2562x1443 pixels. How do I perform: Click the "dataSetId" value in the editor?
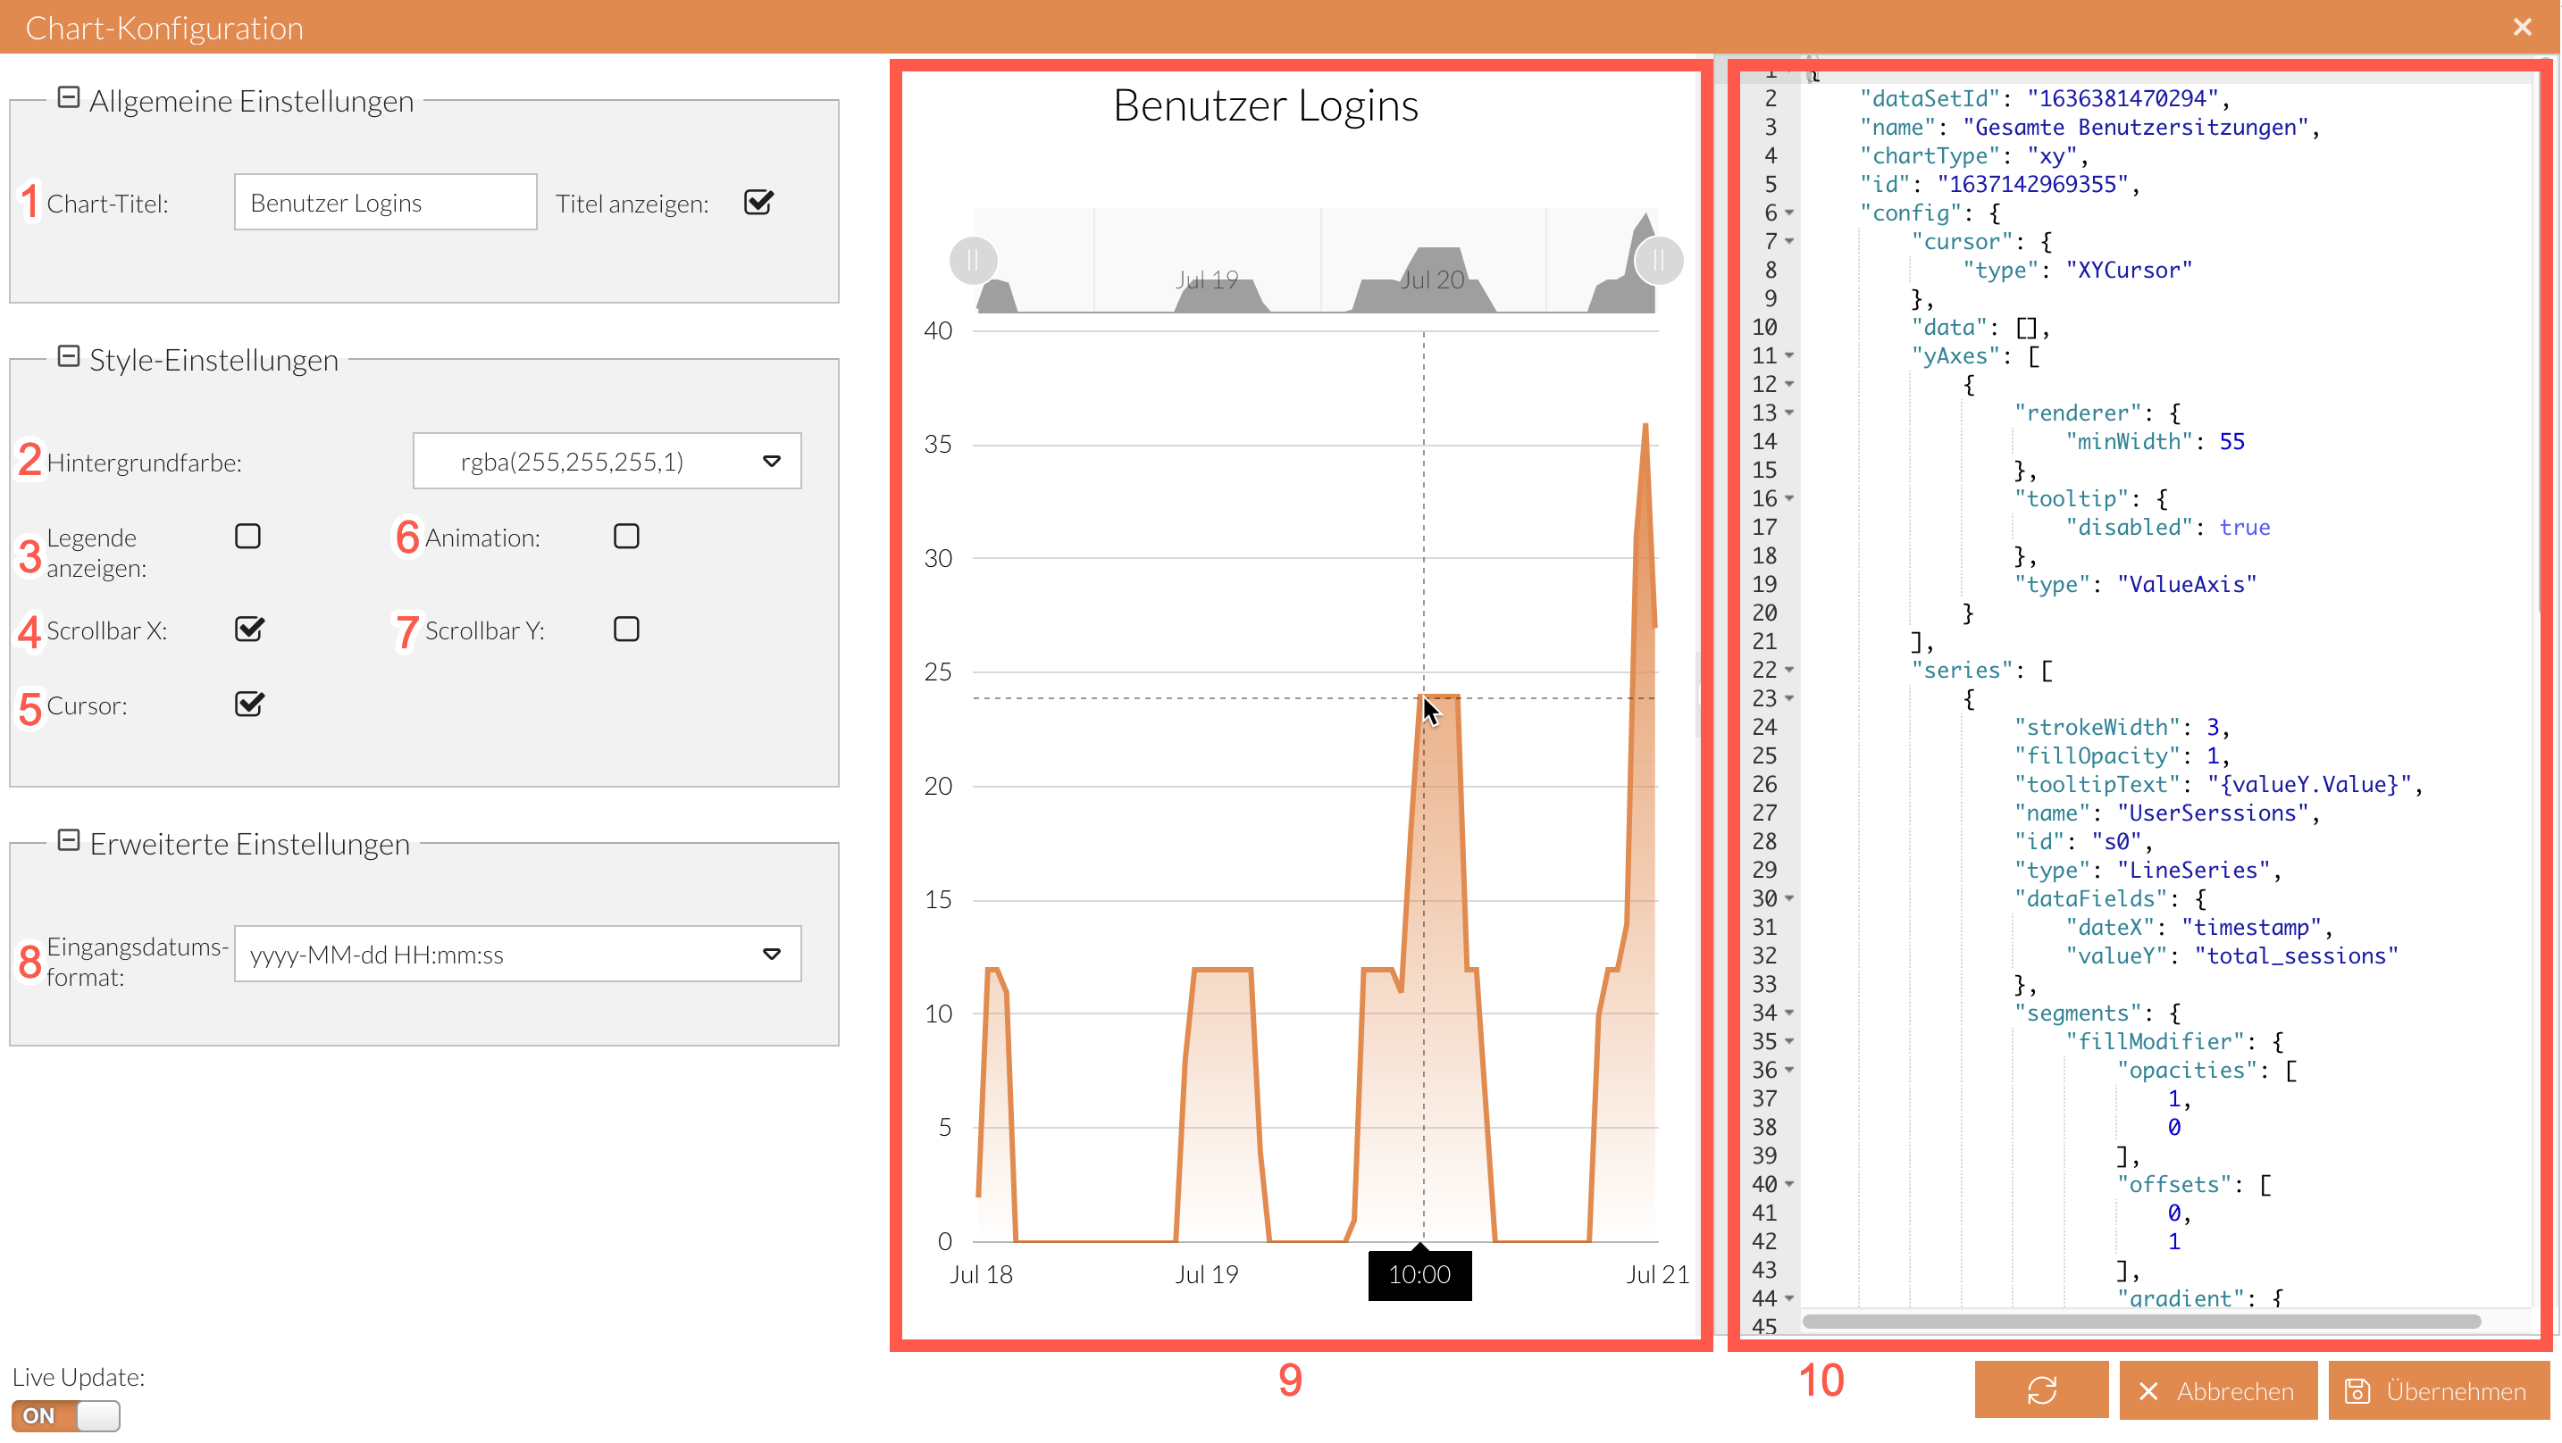[x=2122, y=98]
